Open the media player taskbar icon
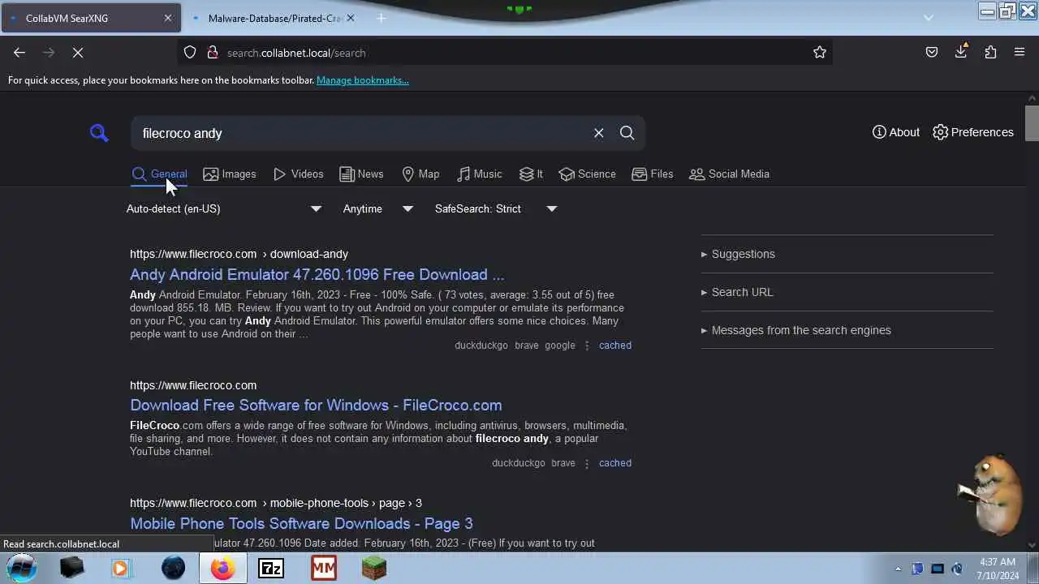Screen dimensions: 1039x584 (x=121, y=569)
